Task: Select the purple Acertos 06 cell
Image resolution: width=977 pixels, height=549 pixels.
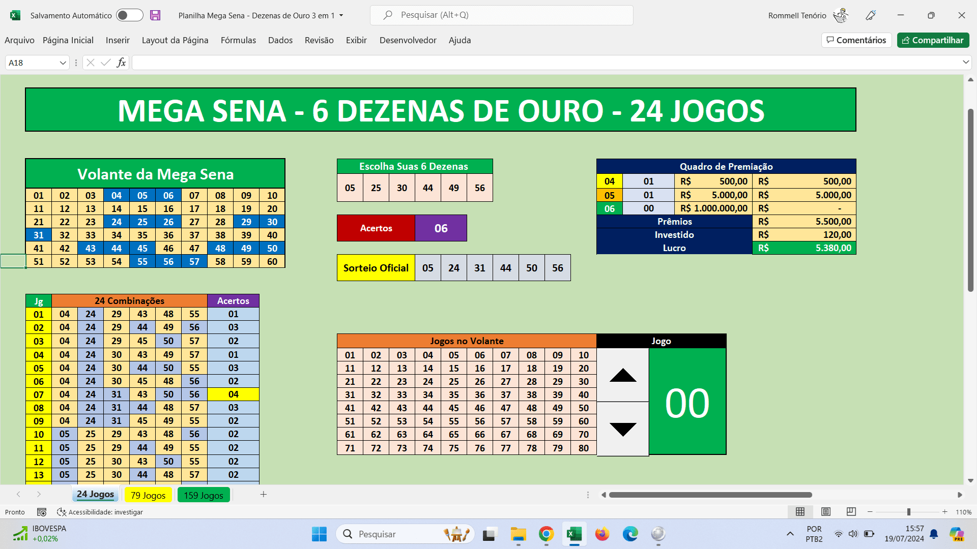Action: tap(441, 228)
